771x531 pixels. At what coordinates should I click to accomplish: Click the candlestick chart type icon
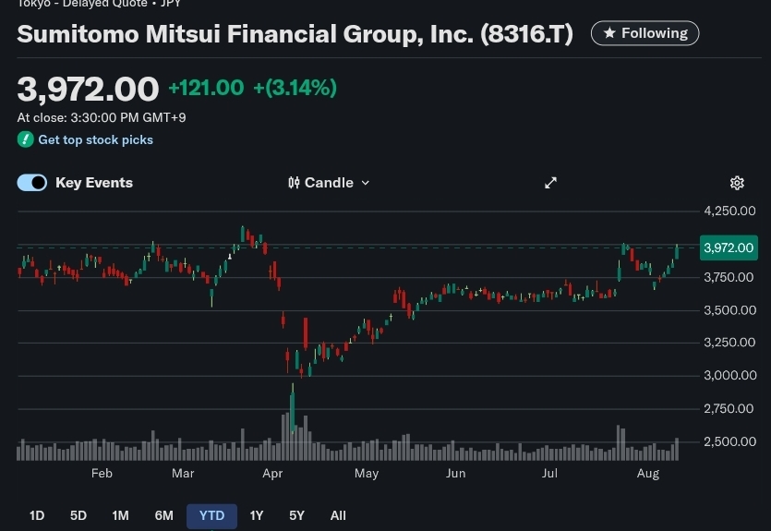point(294,183)
